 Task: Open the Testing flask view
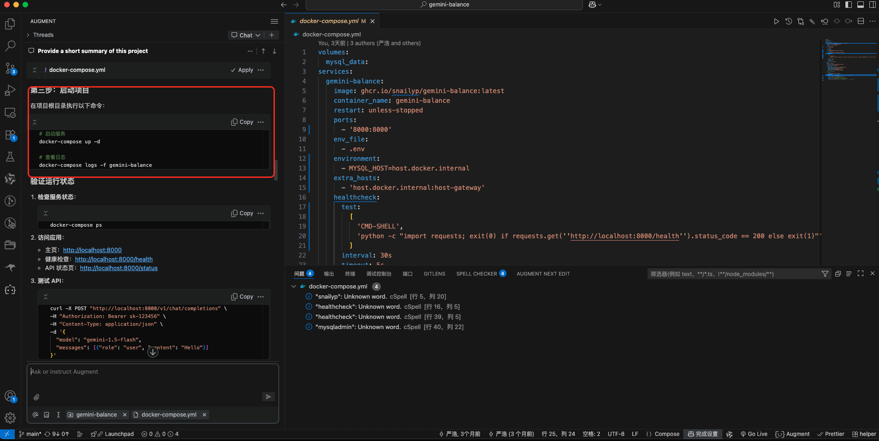click(10, 157)
